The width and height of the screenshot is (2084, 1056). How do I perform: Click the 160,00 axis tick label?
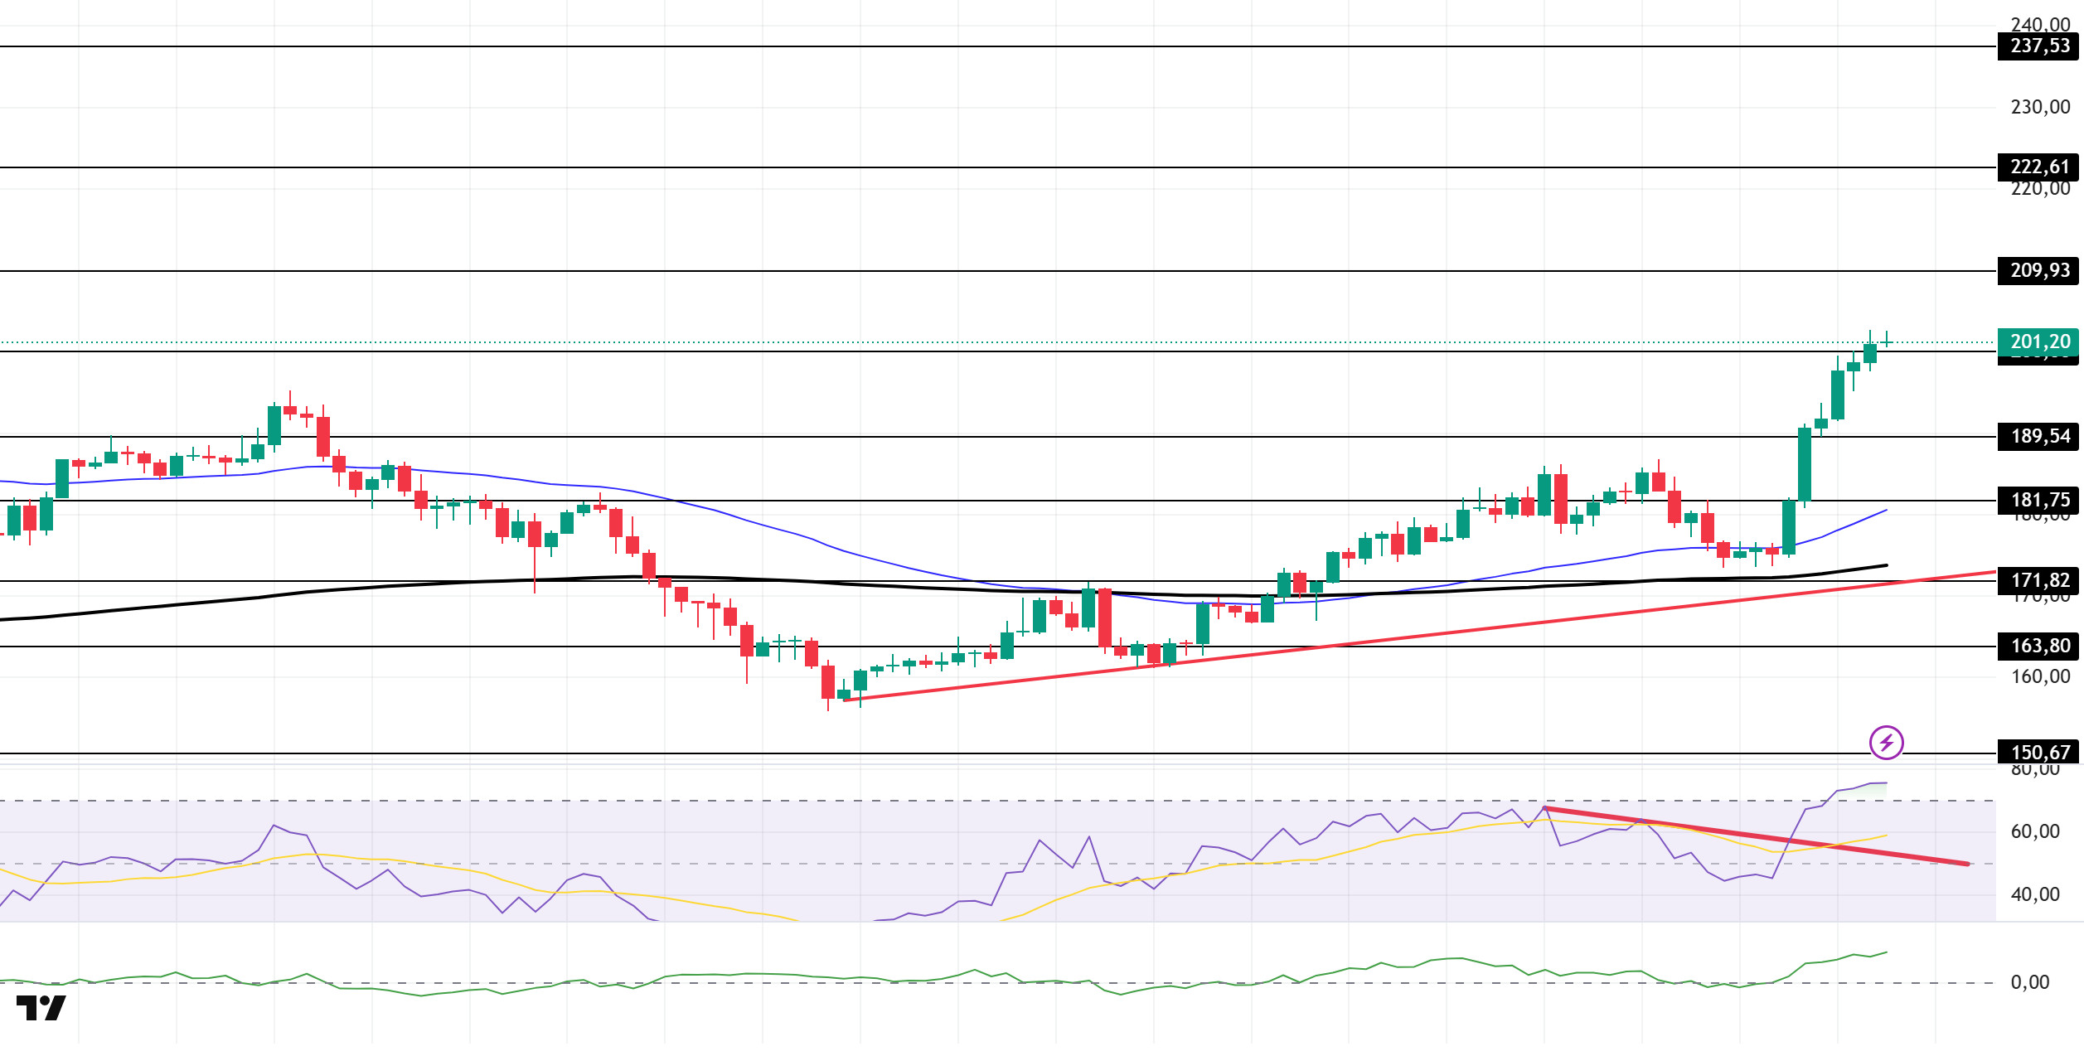coord(2040,677)
